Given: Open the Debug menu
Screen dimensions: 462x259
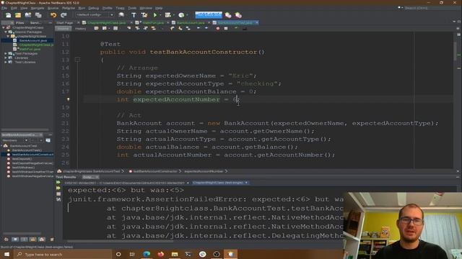Looking at the screenshot, I should click(93, 8).
